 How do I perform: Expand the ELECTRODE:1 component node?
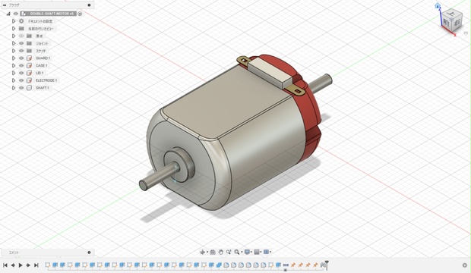tap(14, 80)
